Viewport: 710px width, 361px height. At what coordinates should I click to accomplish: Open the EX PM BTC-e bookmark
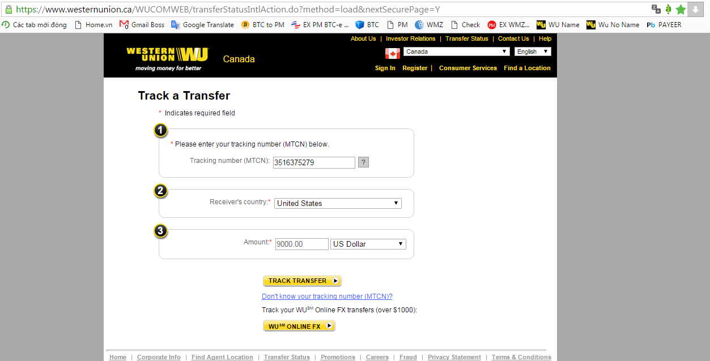click(320, 25)
